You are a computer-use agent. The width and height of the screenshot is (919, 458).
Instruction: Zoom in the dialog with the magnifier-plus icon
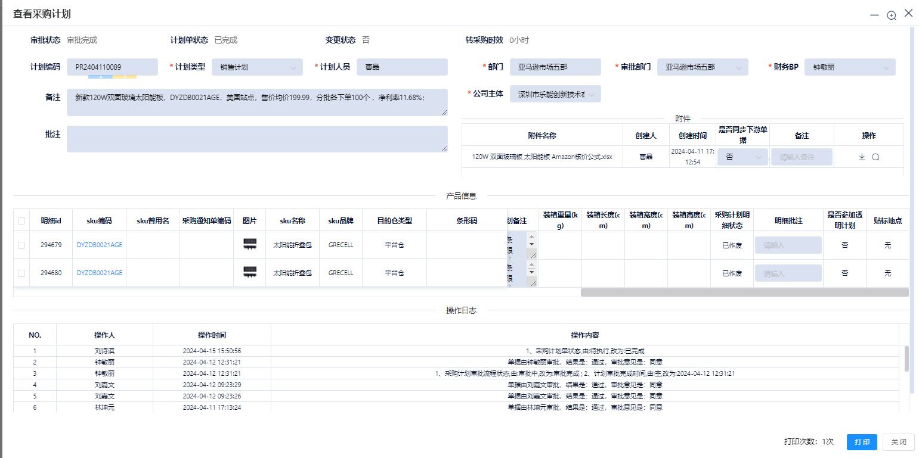coord(891,15)
